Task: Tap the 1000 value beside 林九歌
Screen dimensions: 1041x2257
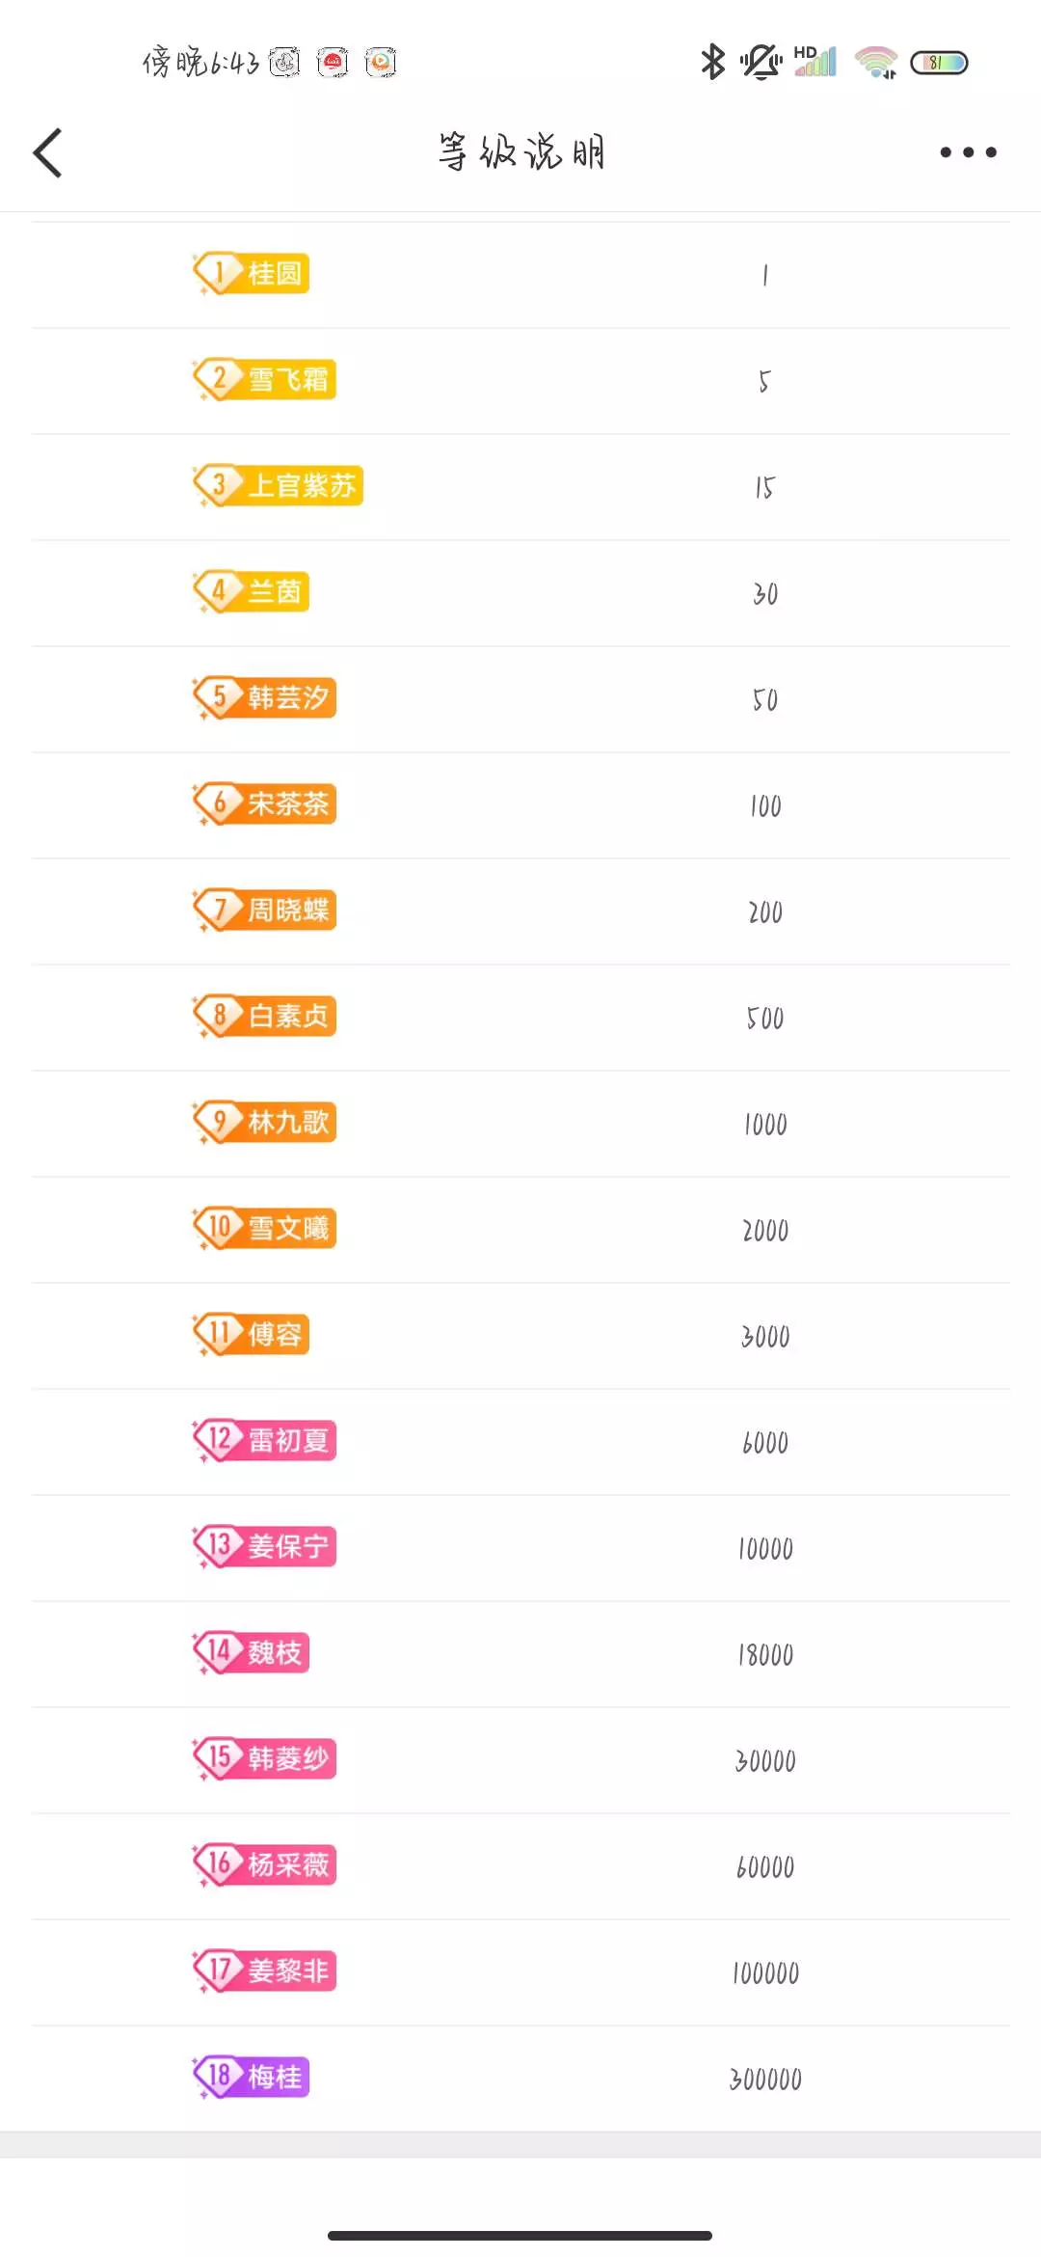Action: pyautogui.click(x=765, y=1124)
